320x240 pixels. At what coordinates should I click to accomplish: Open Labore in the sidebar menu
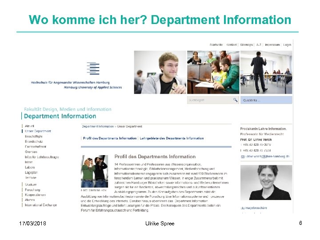pos(30,168)
